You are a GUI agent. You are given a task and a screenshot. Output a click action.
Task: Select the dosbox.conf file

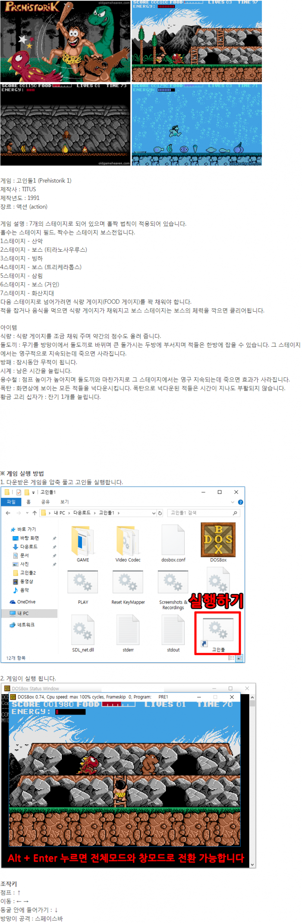[173, 543]
